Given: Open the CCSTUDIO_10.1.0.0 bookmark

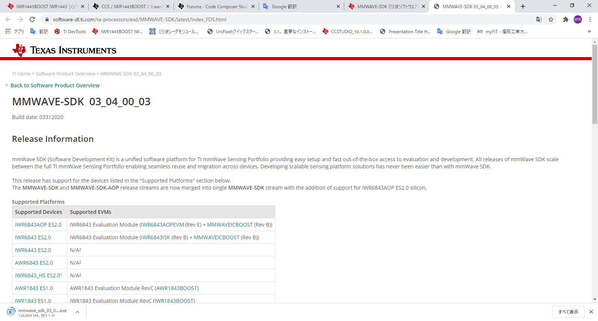Looking at the screenshot, I should (x=348, y=32).
